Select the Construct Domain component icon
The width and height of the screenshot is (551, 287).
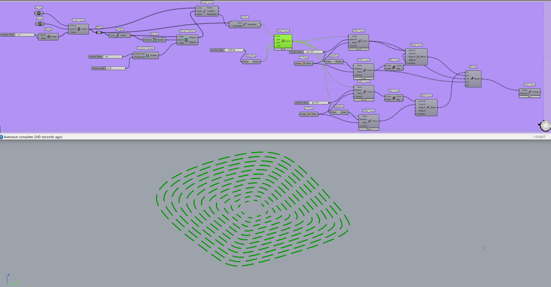pos(148,55)
